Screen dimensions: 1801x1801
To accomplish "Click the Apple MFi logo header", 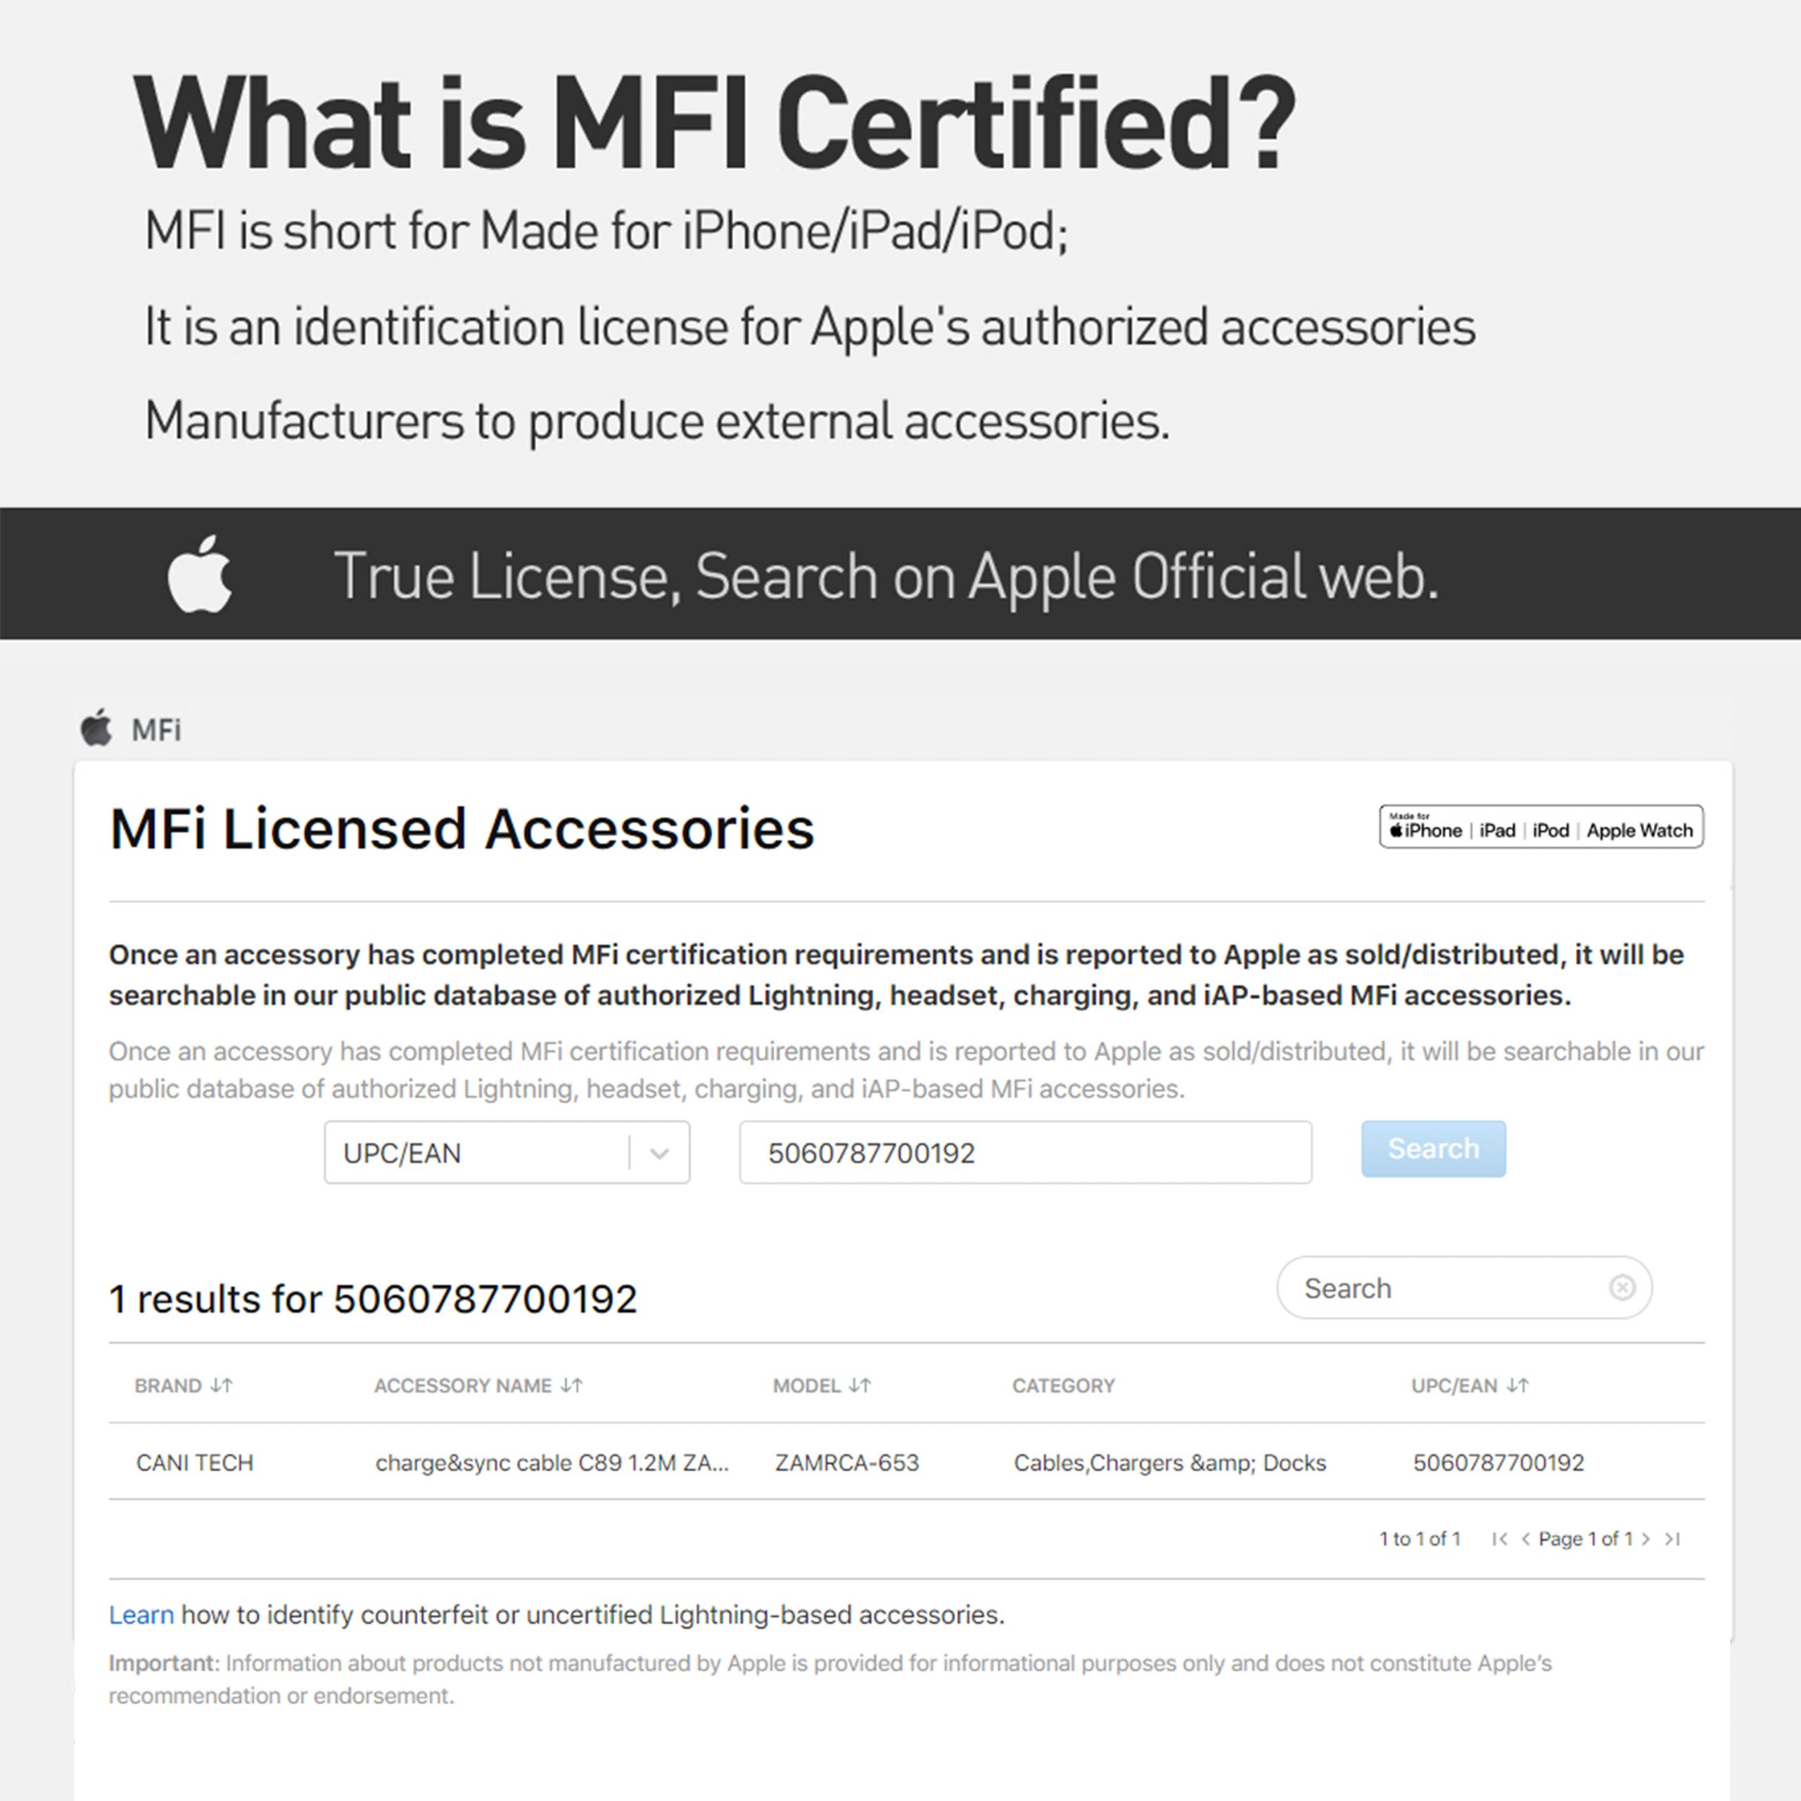I will coord(131,729).
